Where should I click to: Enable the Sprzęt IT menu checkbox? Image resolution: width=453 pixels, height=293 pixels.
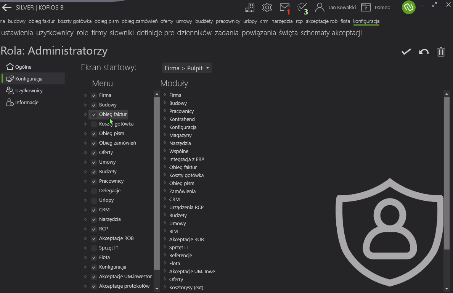pos(93,248)
